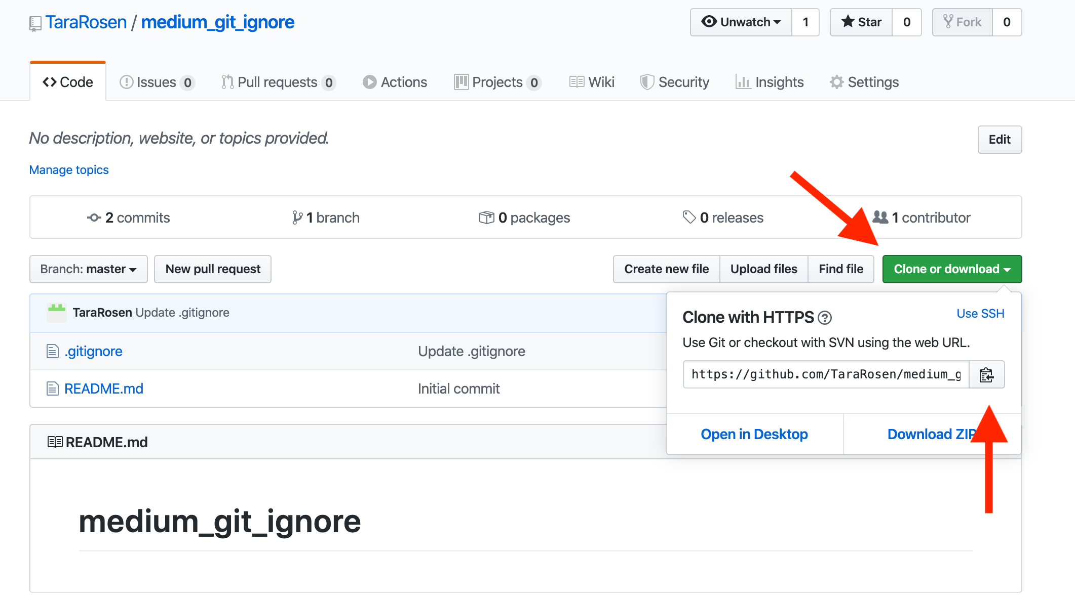Click the repository book icon beside TaraRosen
Viewport: 1075px width, 603px height.
(35, 23)
